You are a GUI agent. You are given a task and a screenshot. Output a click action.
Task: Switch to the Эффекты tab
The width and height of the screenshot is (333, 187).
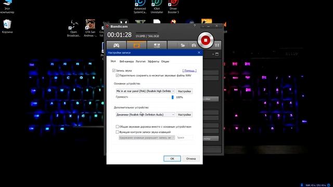coord(153,61)
